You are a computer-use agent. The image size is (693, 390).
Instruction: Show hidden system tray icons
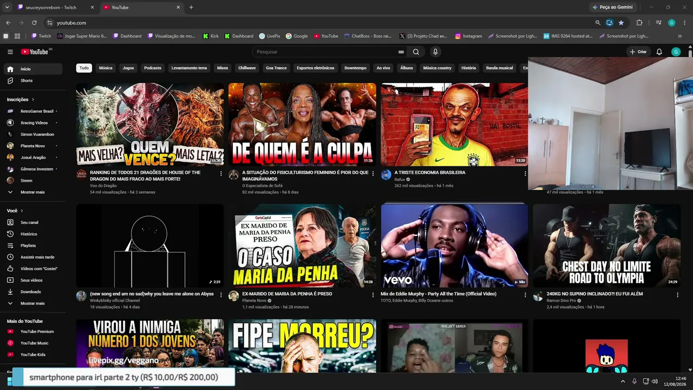pos(623,381)
